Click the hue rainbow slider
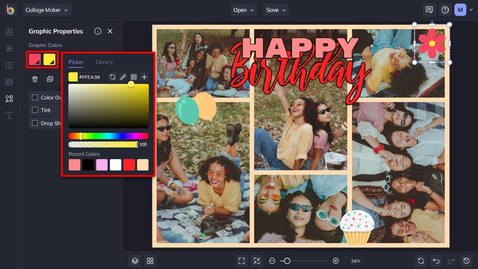Screen dimensions: 478x269 (108, 136)
